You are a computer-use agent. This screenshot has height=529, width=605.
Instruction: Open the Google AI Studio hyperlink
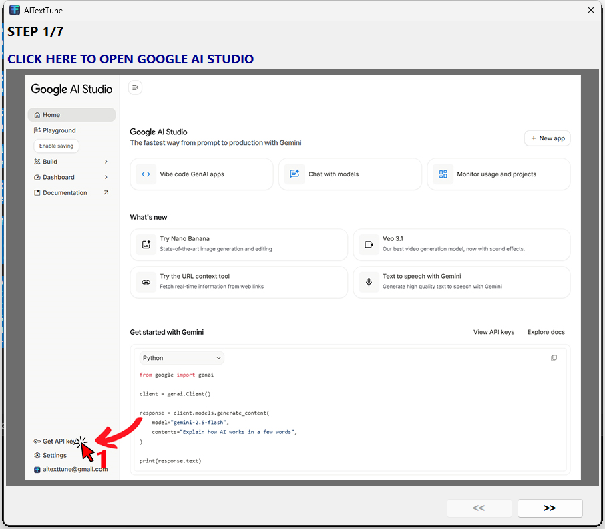pos(130,59)
